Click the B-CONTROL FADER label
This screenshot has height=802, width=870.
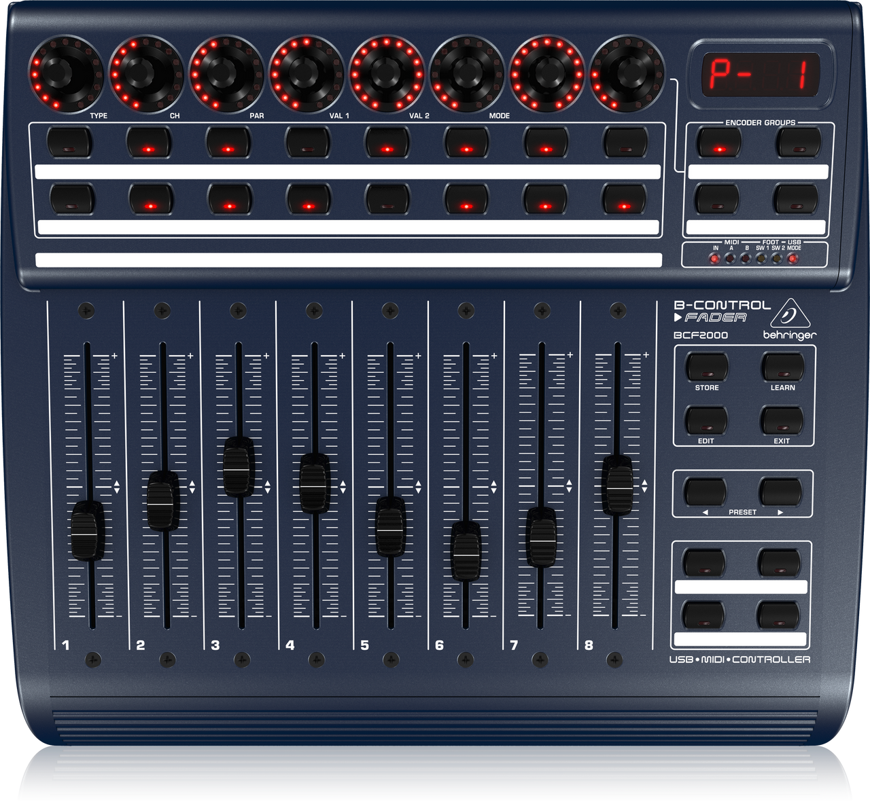[x=722, y=311]
